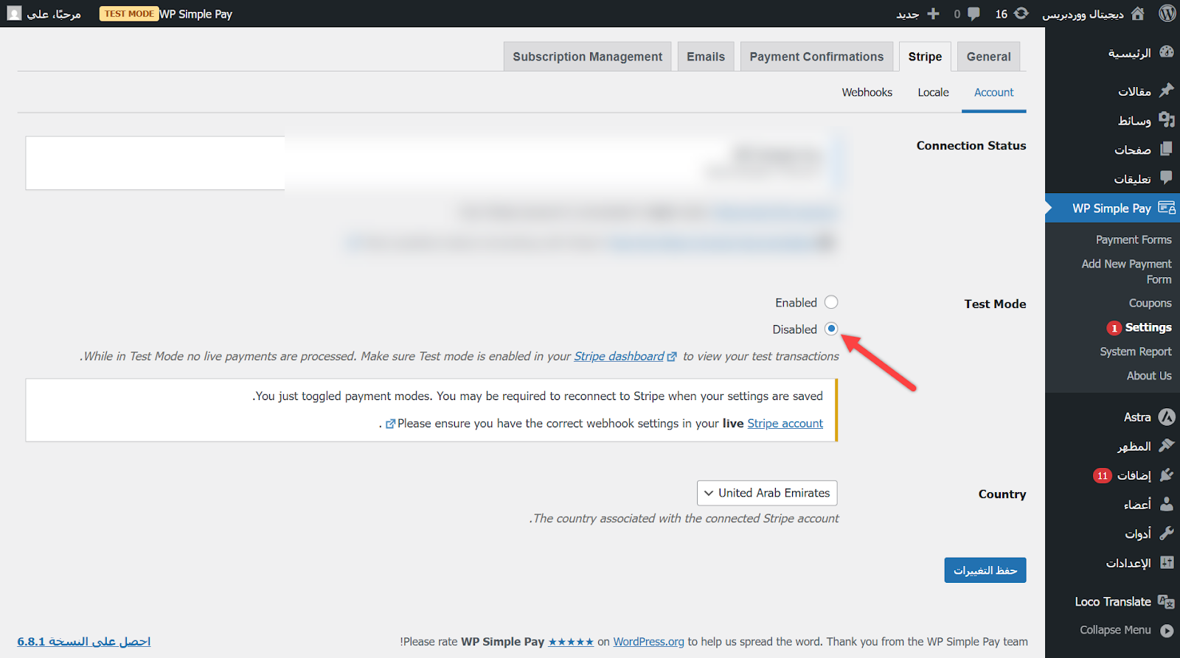Open the site home icon in admin bar
This screenshot has height=658, width=1180.
[1138, 13]
